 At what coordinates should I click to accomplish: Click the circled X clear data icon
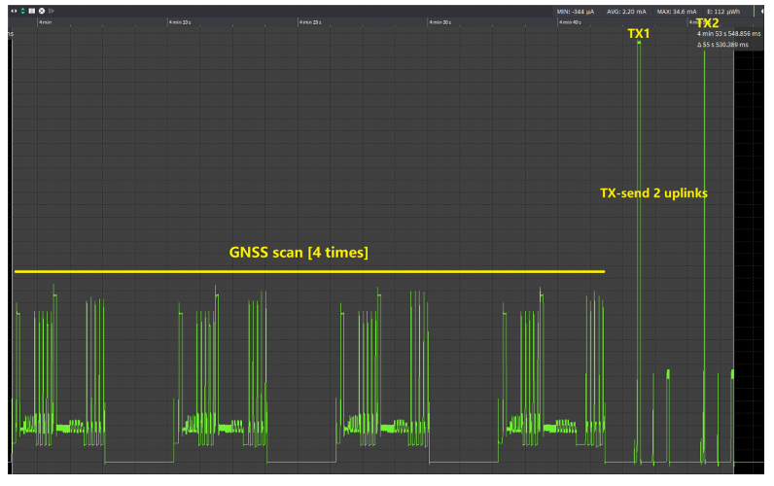pos(42,11)
